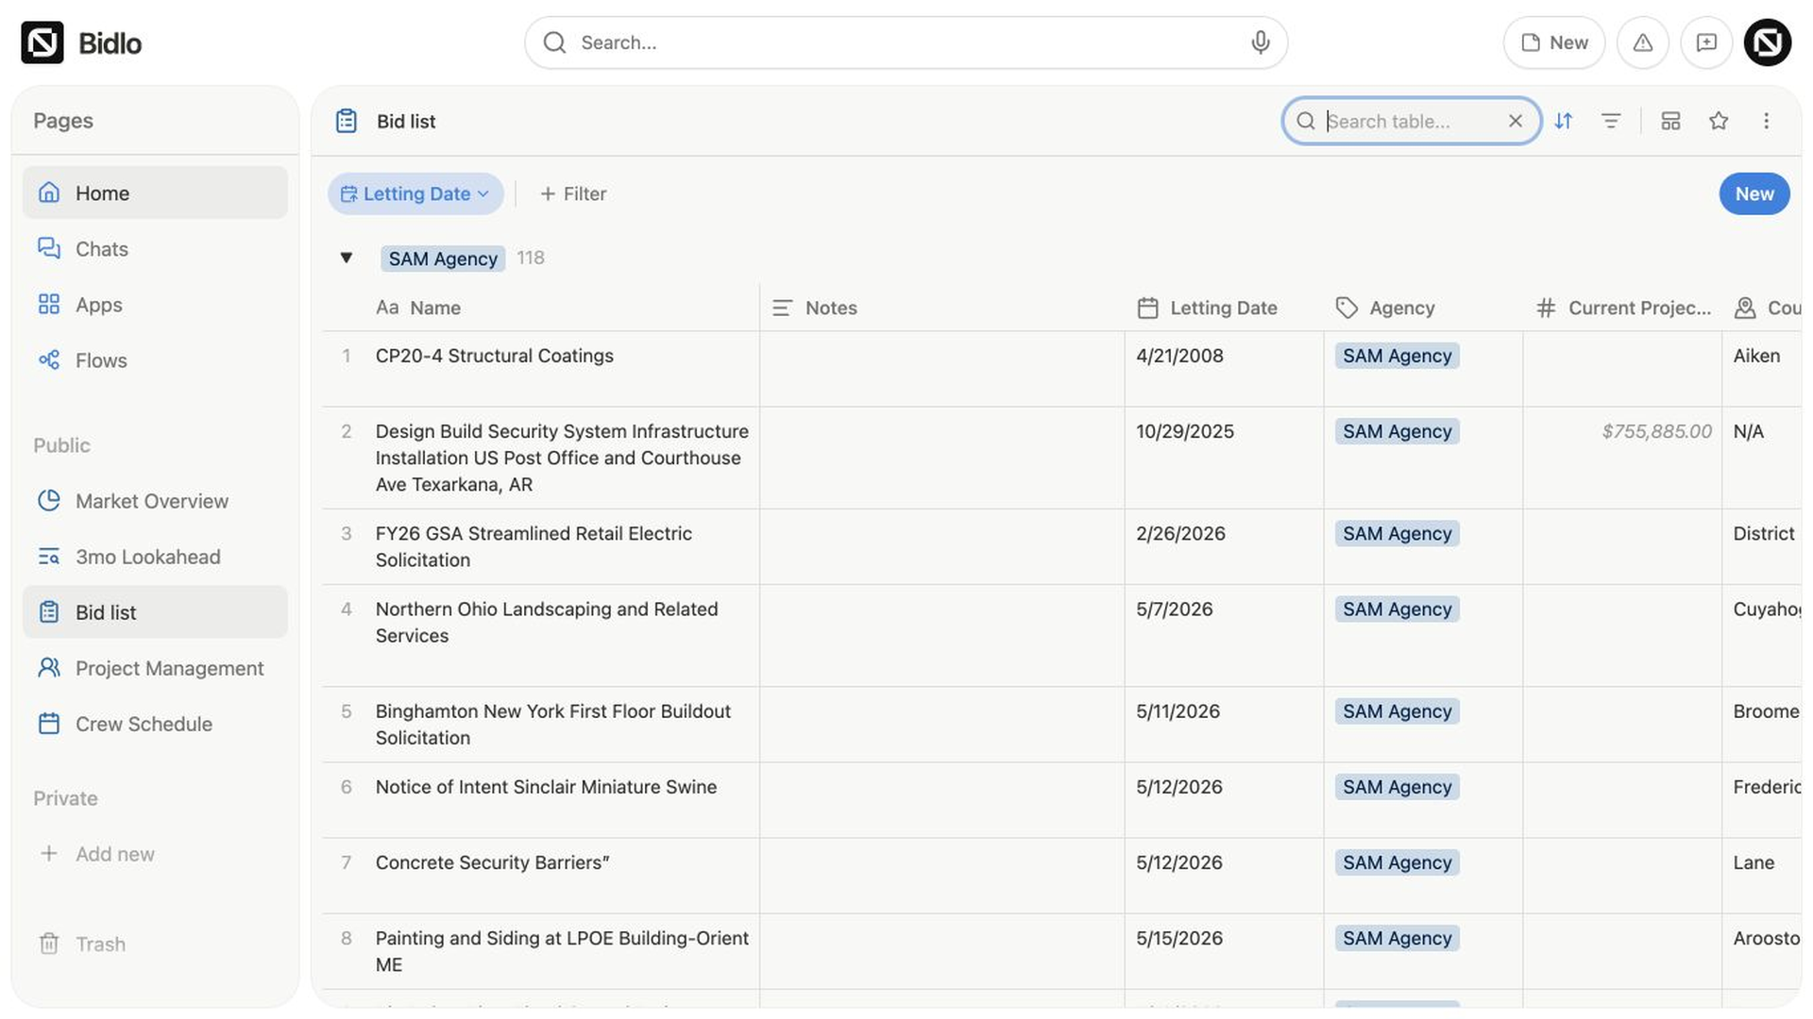This screenshot has height=1019, width=1813.
Task: Open the filter lines icon in table toolbar
Action: pyautogui.click(x=1611, y=121)
